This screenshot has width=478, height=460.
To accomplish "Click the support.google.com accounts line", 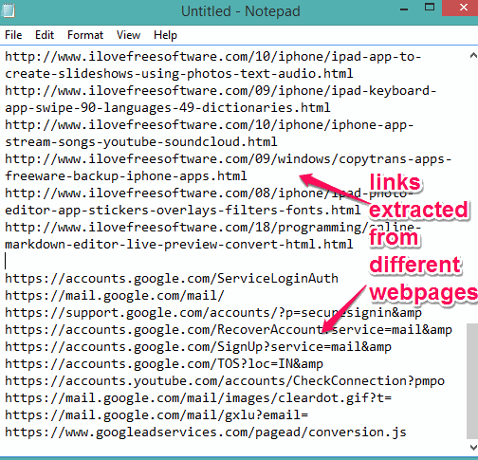I will click(x=213, y=313).
